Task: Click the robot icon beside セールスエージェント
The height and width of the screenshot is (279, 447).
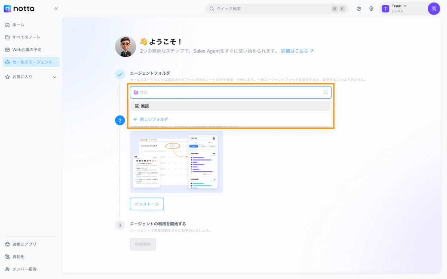Action: pyautogui.click(x=7, y=62)
